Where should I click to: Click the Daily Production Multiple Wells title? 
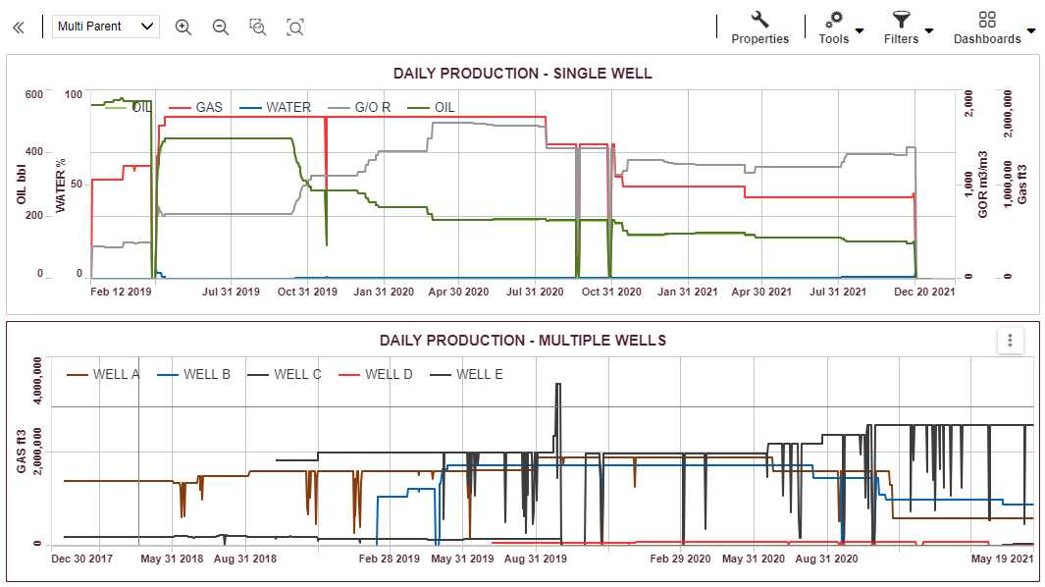click(x=522, y=341)
